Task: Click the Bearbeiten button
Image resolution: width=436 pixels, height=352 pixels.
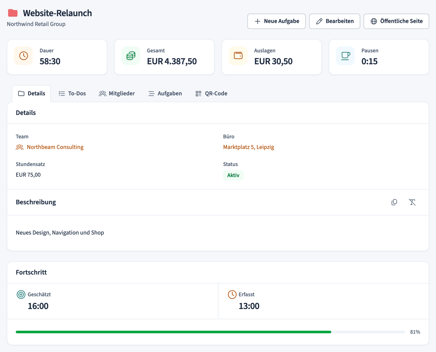Action: pyautogui.click(x=335, y=21)
